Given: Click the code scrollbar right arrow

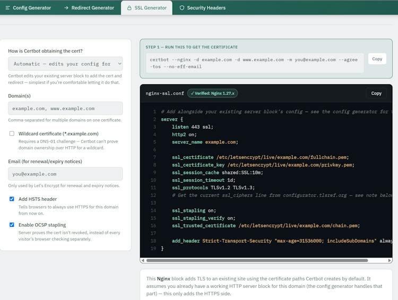Looking at the screenshot, I should [x=390, y=260].
